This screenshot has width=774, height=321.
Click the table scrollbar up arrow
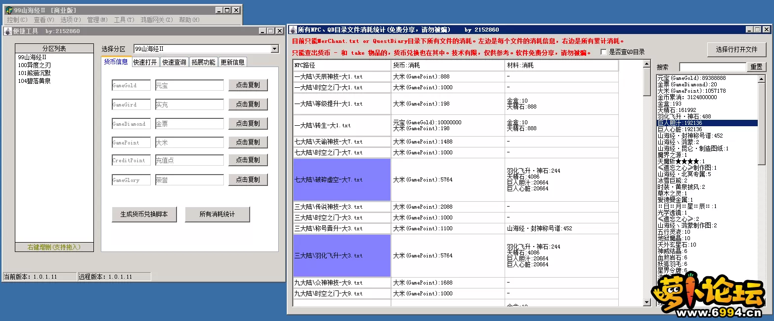click(x=647, y=64)
